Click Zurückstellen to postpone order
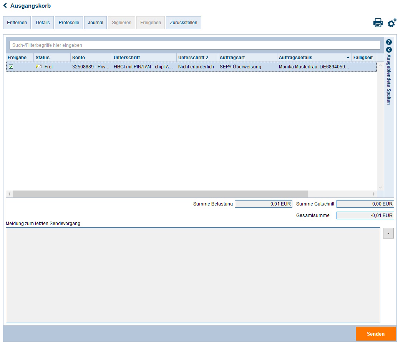 (184, 23)
